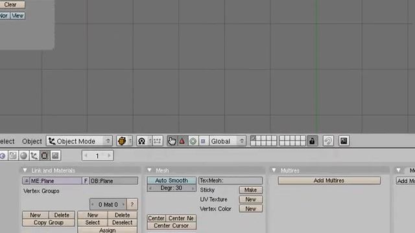Increase Degr: 30 with right arrow
The image size is (415, 233).
point(193,188)
